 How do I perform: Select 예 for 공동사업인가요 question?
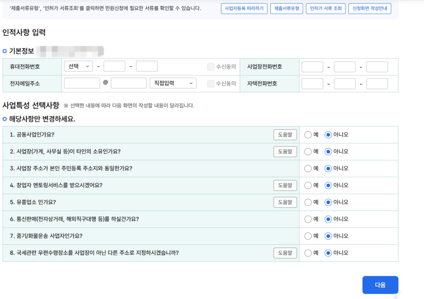(308, 135)
